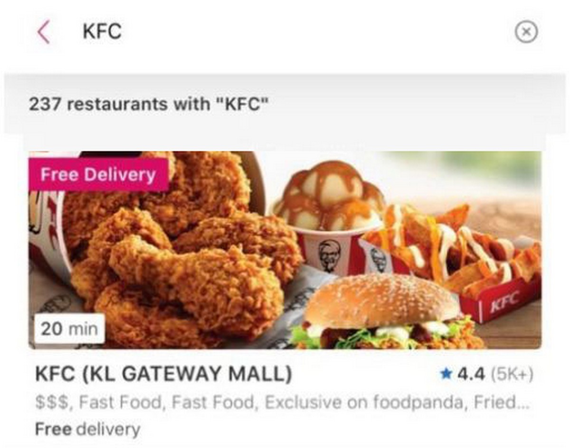This screenshot has width=570, height=448.
Task: Tap the cuisine tags line starting with $$$
Action: [282, 403]
